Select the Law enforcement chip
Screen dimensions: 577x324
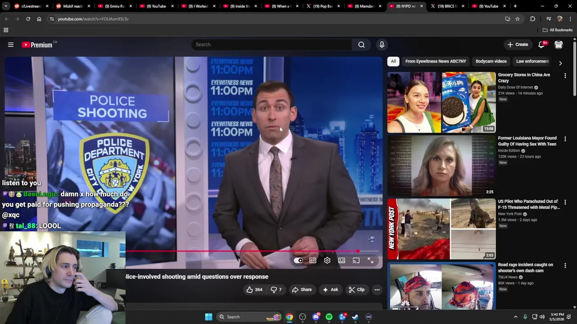tap(532, 61)
